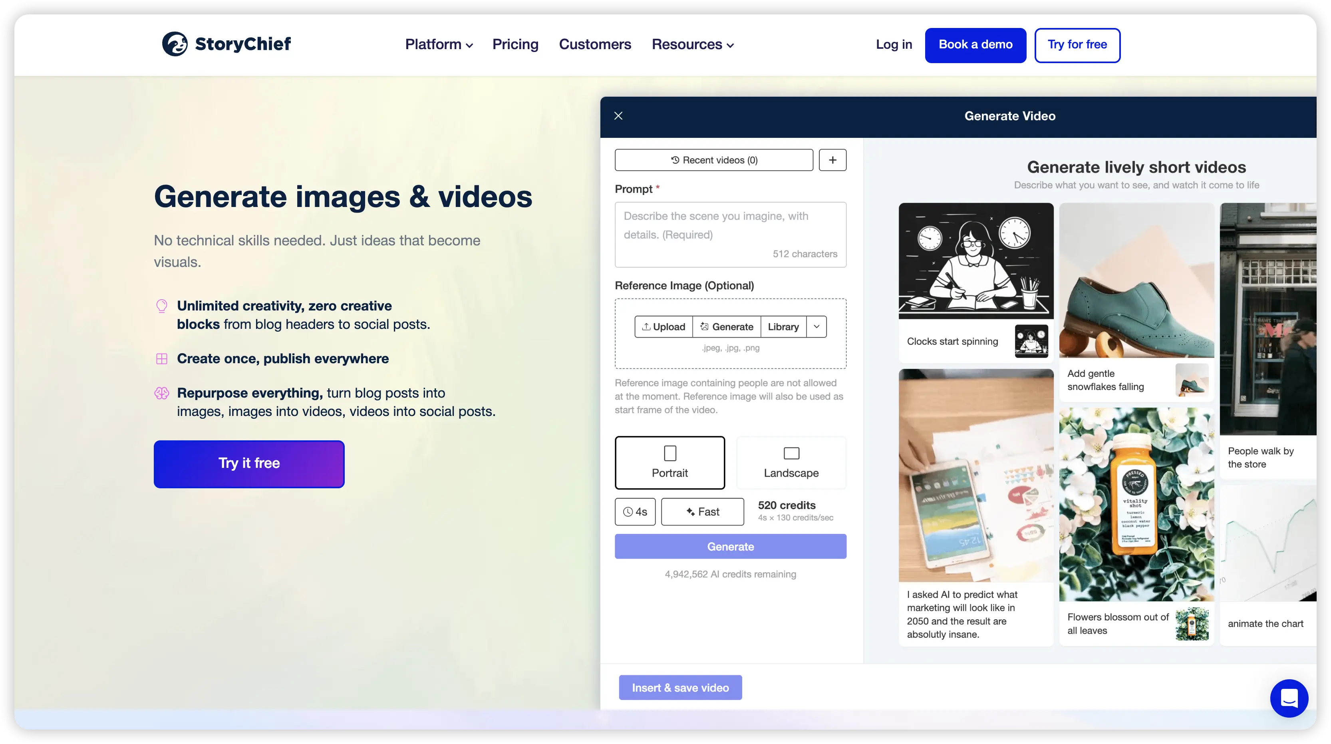Go to Customers in navigation
This screenshot has width=1331, height=744.
tap(595, 45)
